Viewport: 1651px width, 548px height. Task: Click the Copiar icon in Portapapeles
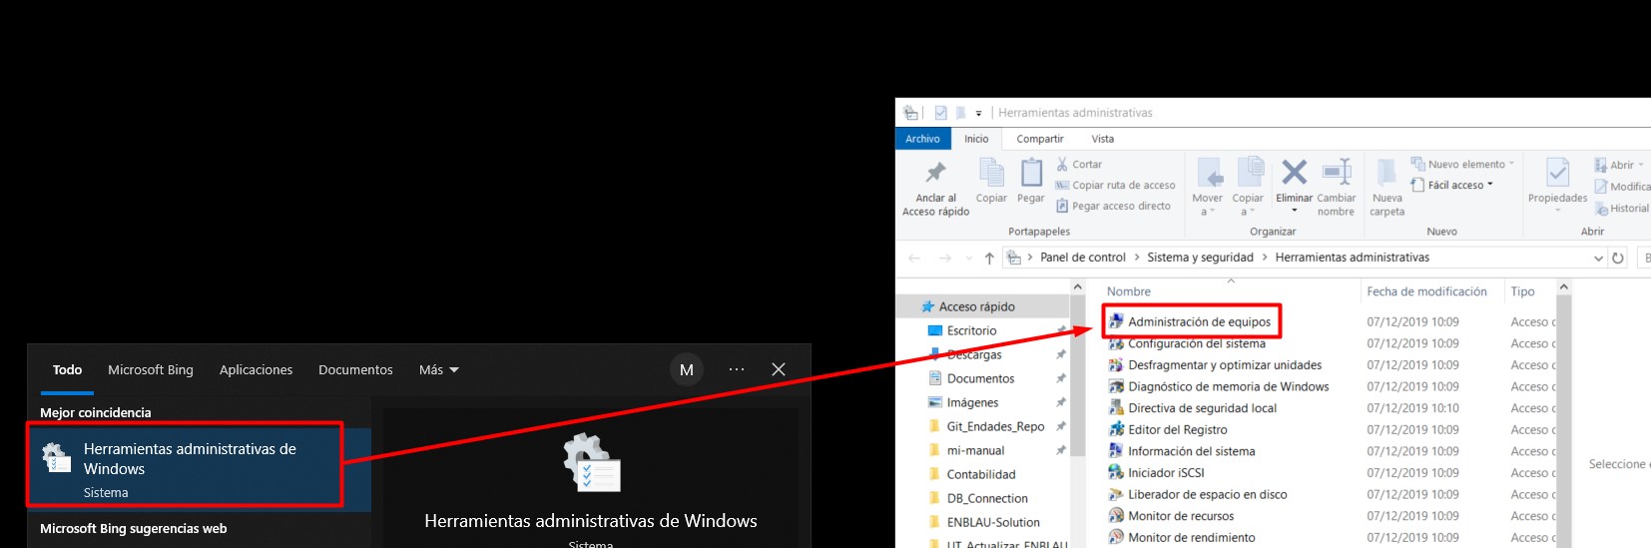point(991,173)
